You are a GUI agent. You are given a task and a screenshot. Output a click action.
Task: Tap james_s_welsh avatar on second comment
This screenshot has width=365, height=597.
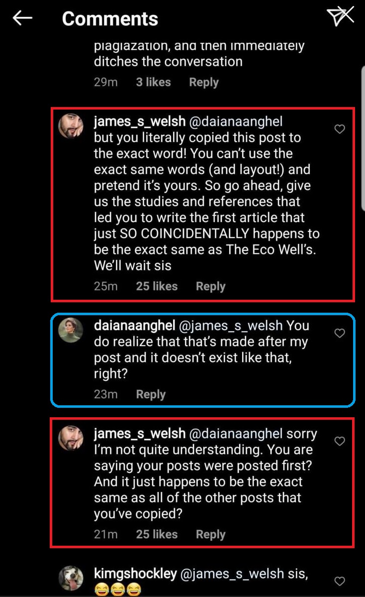71,438
